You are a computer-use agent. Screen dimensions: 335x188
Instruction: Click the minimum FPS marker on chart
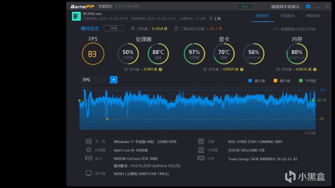(x=107, y=119)
